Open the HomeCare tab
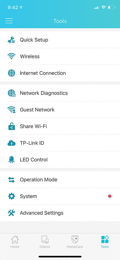The width and height of the screenshot is (120, 260). tap(75, 242)
